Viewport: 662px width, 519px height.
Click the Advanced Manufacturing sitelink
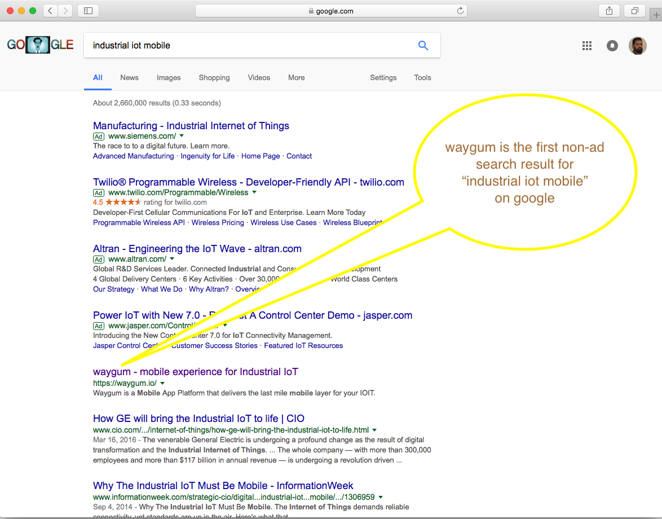tap(134, 156)
